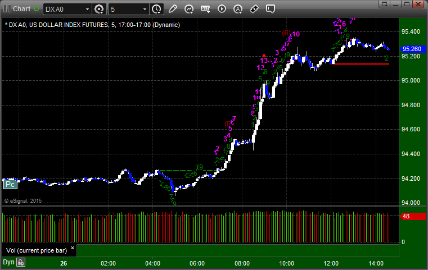Expand the DX A0 symbol dropdown
The width and height of the screenshot is (428, 270).
tap(87, 10)
